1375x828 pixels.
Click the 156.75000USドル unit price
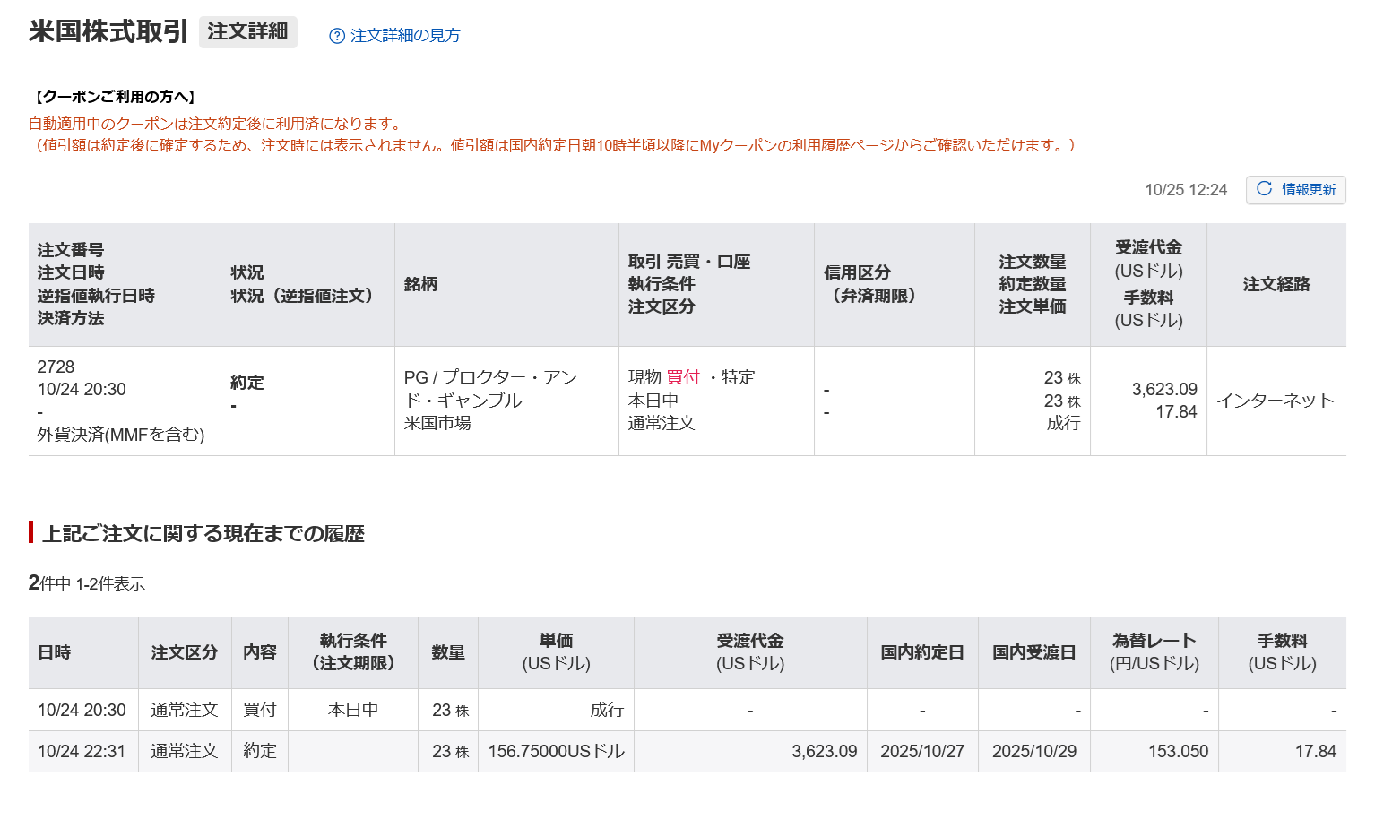556,751
